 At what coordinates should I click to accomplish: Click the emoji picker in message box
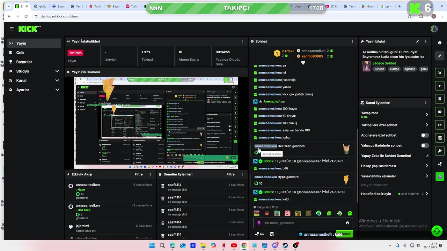[x=347, y=223]
